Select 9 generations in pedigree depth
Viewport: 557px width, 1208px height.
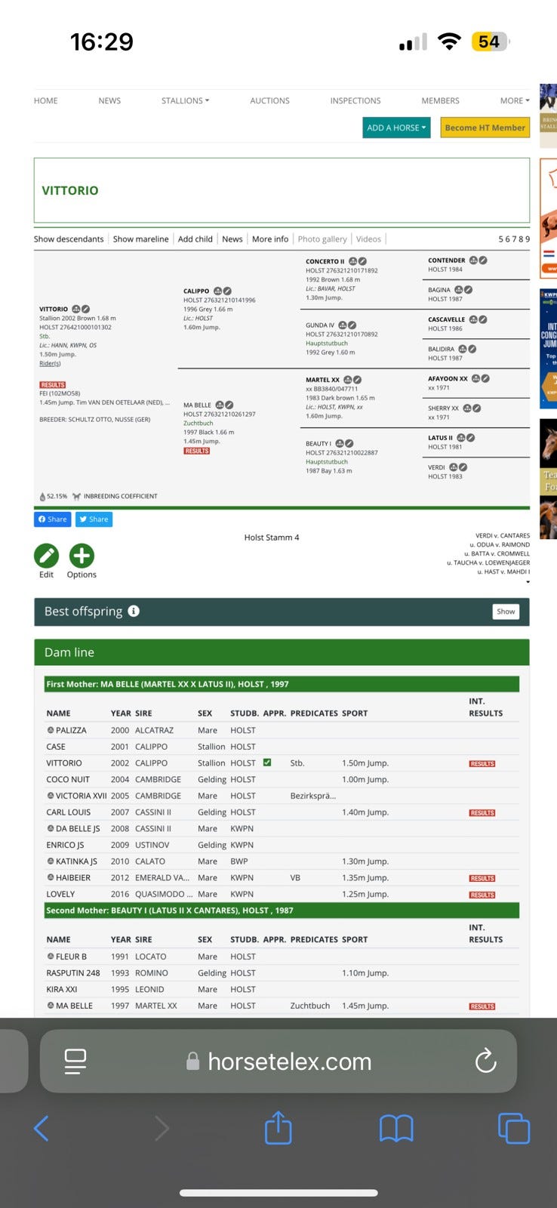point(528,239)
